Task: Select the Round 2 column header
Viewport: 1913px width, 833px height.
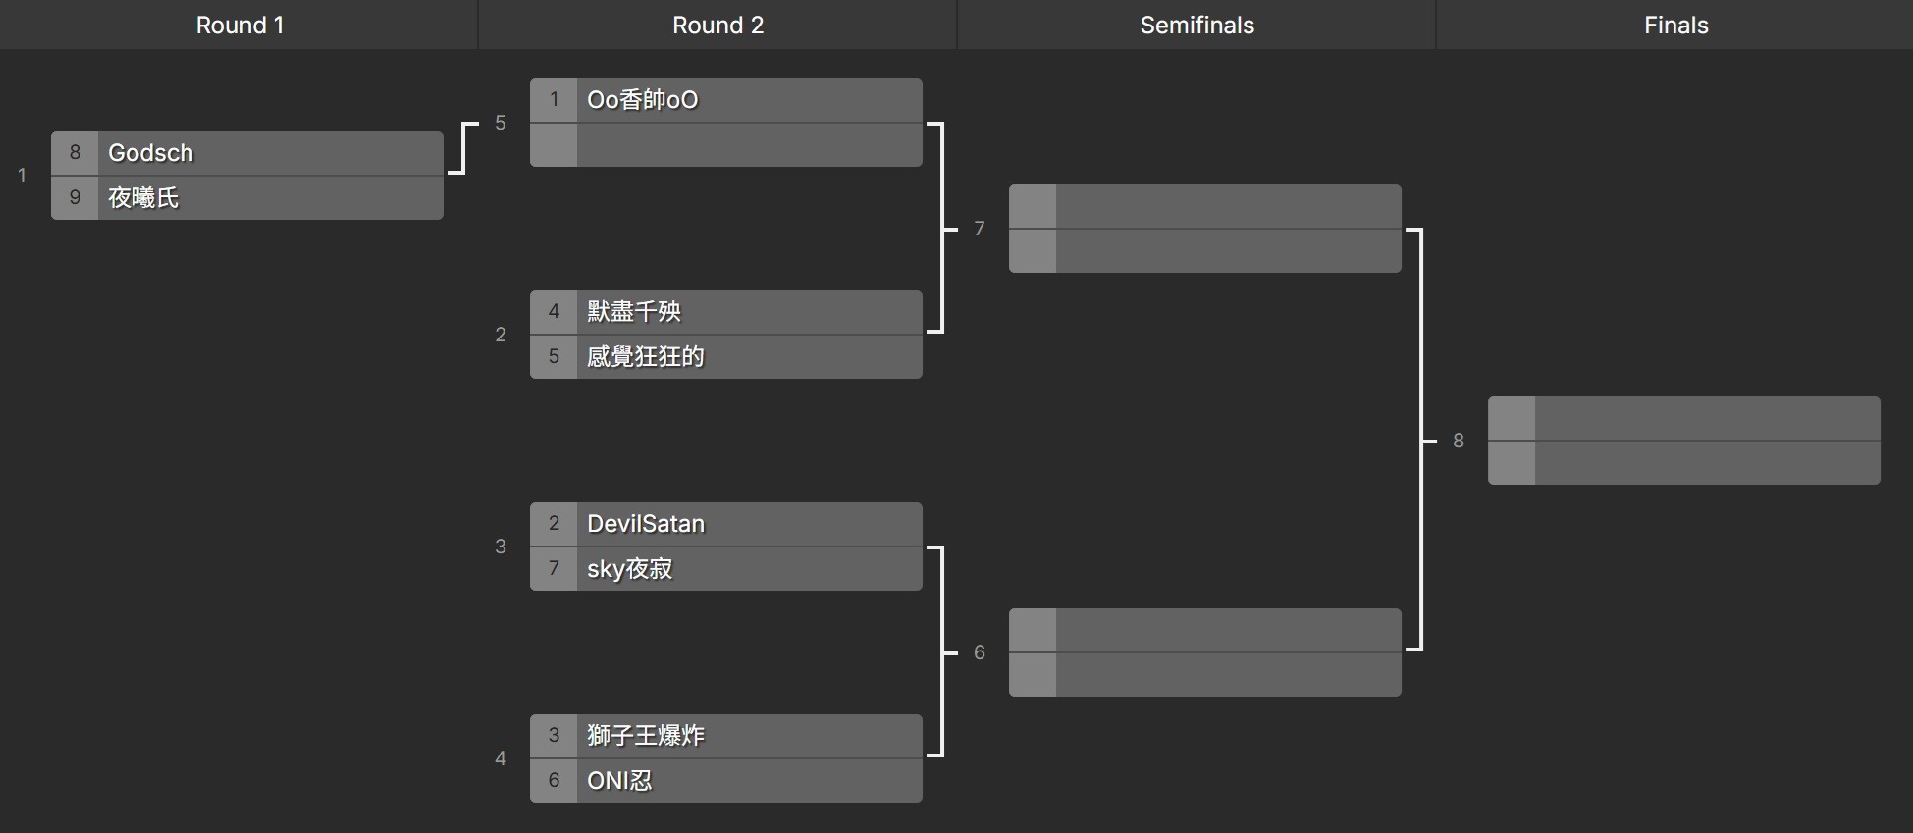Action: 717,26
